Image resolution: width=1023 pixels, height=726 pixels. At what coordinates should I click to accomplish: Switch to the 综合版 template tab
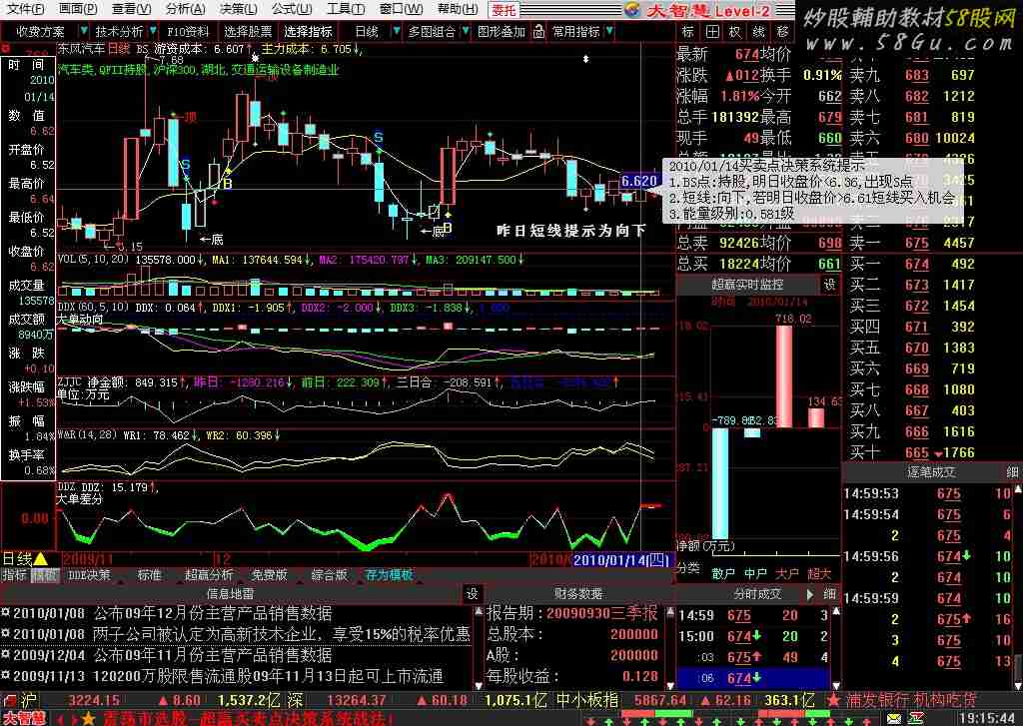click(330, 575)
